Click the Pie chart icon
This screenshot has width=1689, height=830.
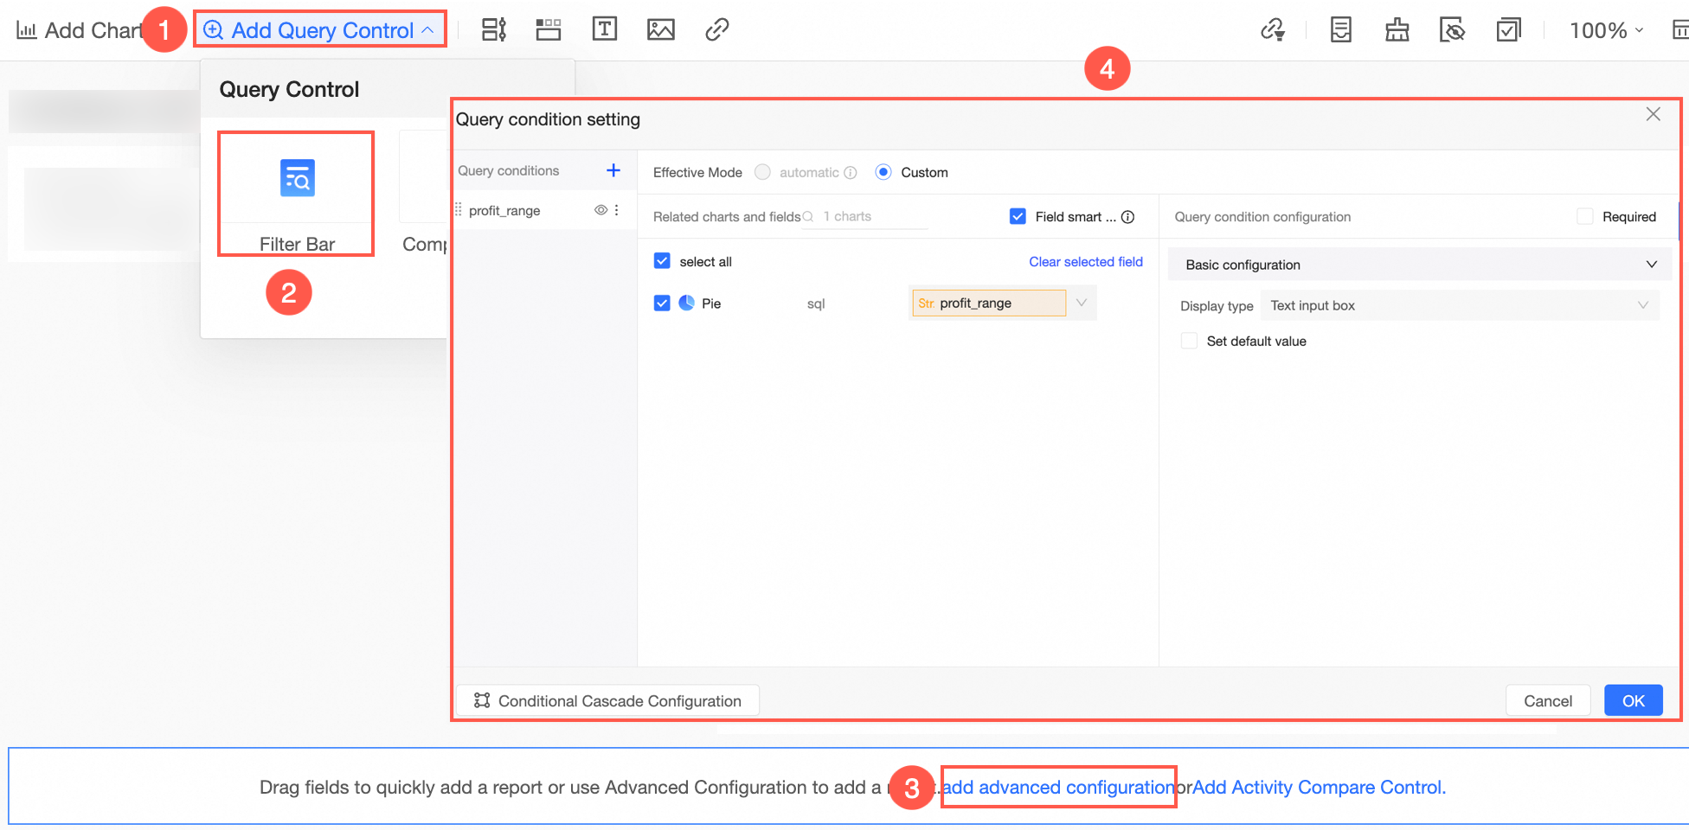[687, 303]
